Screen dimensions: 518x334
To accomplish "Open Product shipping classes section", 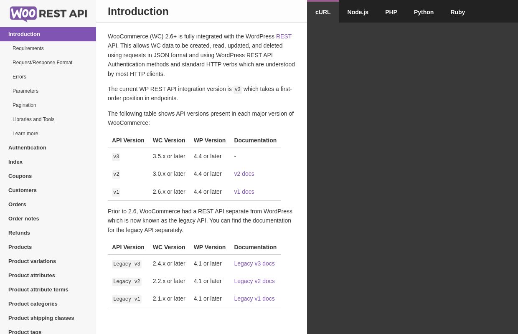I will 48,318.
